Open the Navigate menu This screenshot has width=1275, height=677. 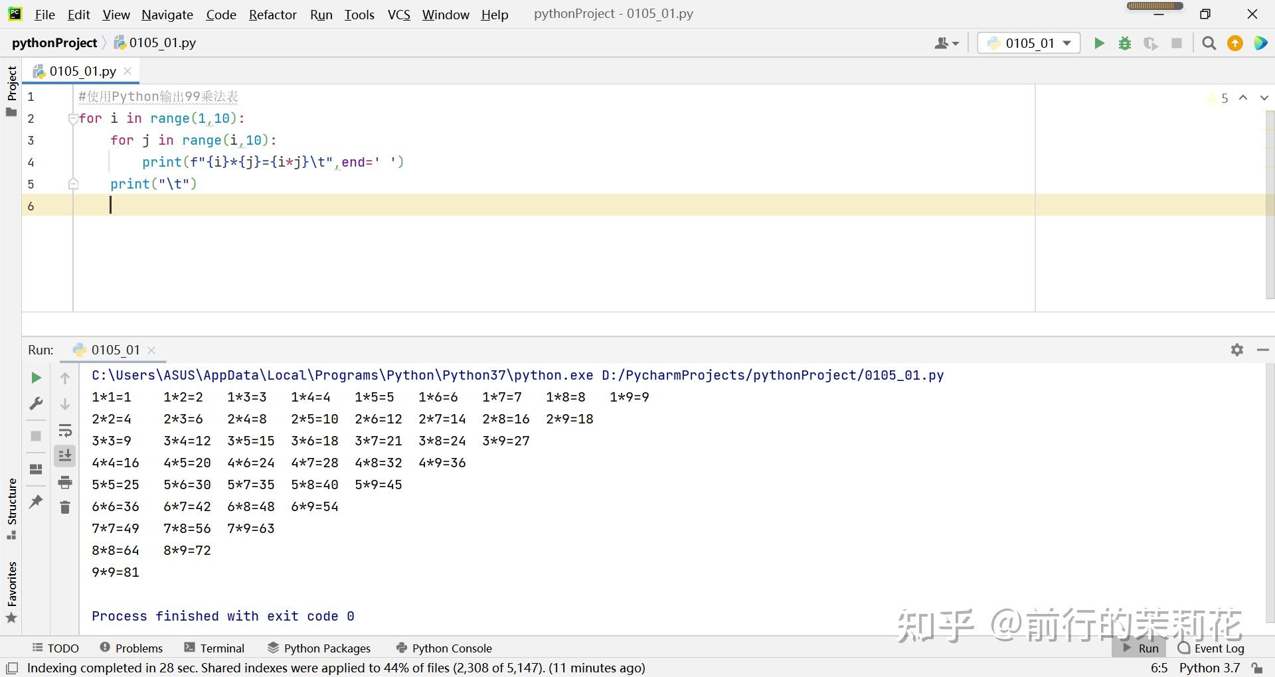[167, 14]
